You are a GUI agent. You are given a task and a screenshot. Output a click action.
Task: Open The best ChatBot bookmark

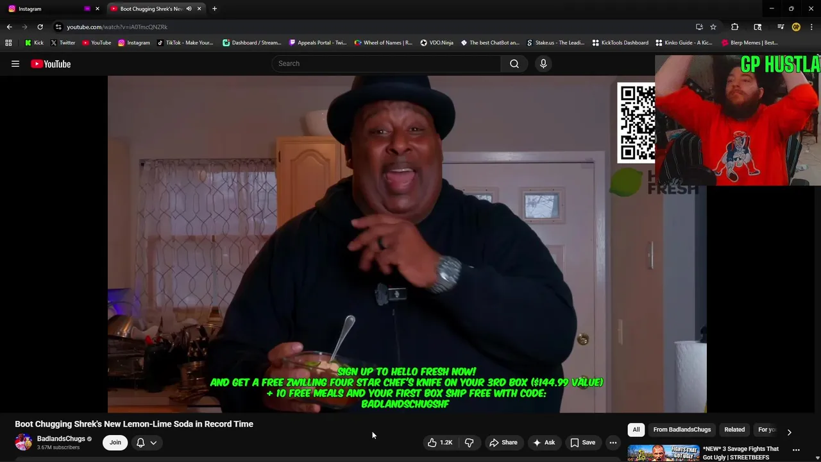tap(490, 43)
